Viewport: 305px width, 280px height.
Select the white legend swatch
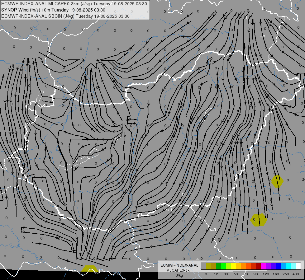point(298,266)
